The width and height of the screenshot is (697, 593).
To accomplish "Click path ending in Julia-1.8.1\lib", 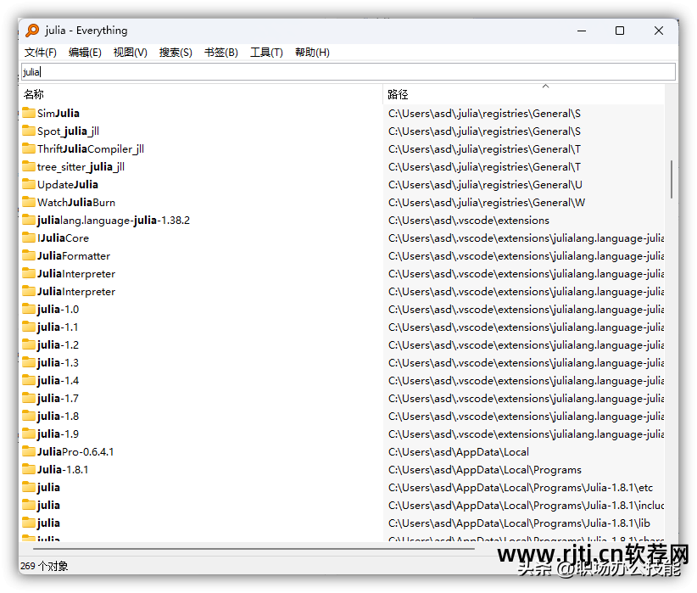I will pos(519,523).
